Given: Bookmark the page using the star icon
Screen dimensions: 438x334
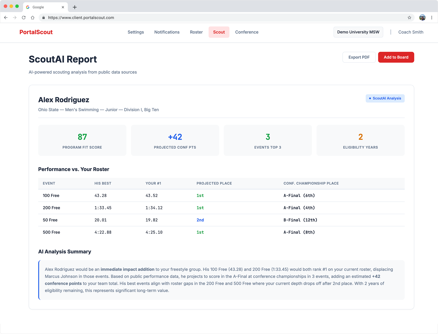Looking at the screenshot, I should pos(409,18).
